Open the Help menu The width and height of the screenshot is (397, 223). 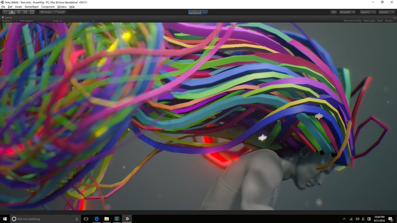(72, 7)
